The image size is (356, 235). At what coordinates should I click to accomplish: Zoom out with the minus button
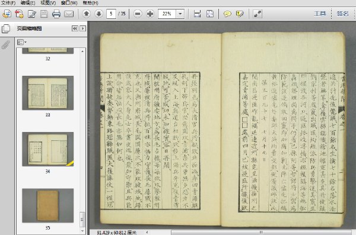coord(138,14)
